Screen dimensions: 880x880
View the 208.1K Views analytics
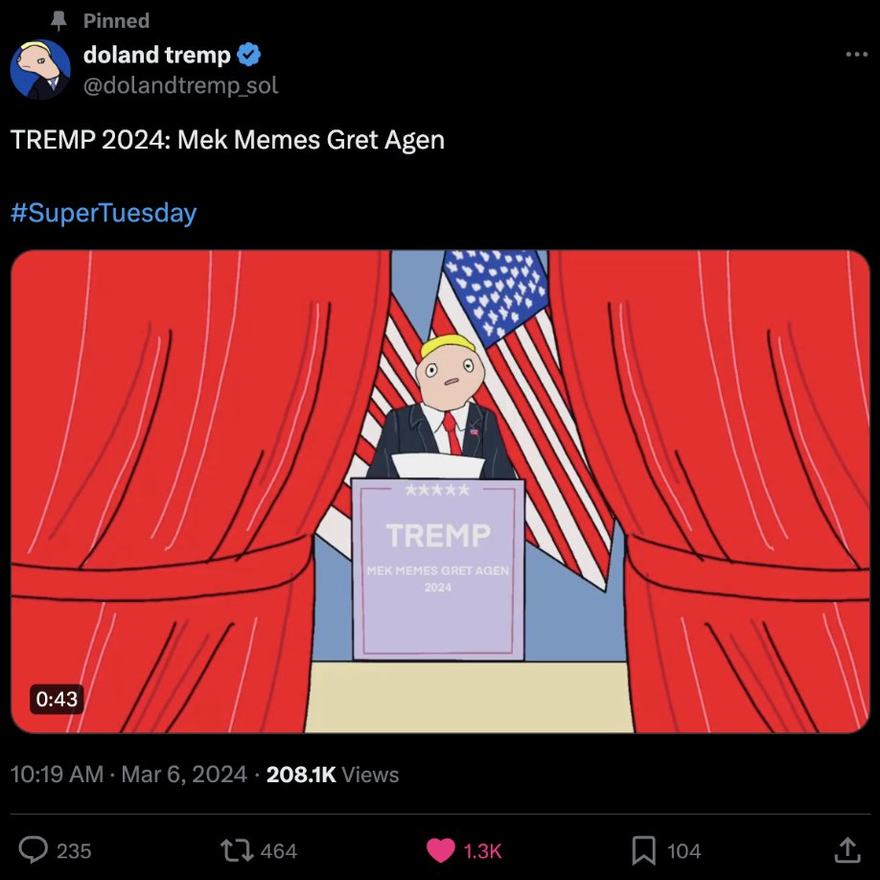(x=333, y=775)
